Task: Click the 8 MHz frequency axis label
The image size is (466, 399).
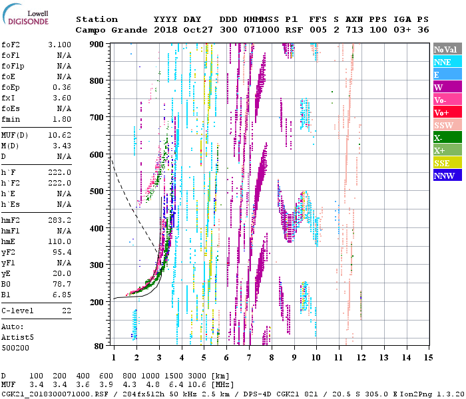Action: coord(272,358)
